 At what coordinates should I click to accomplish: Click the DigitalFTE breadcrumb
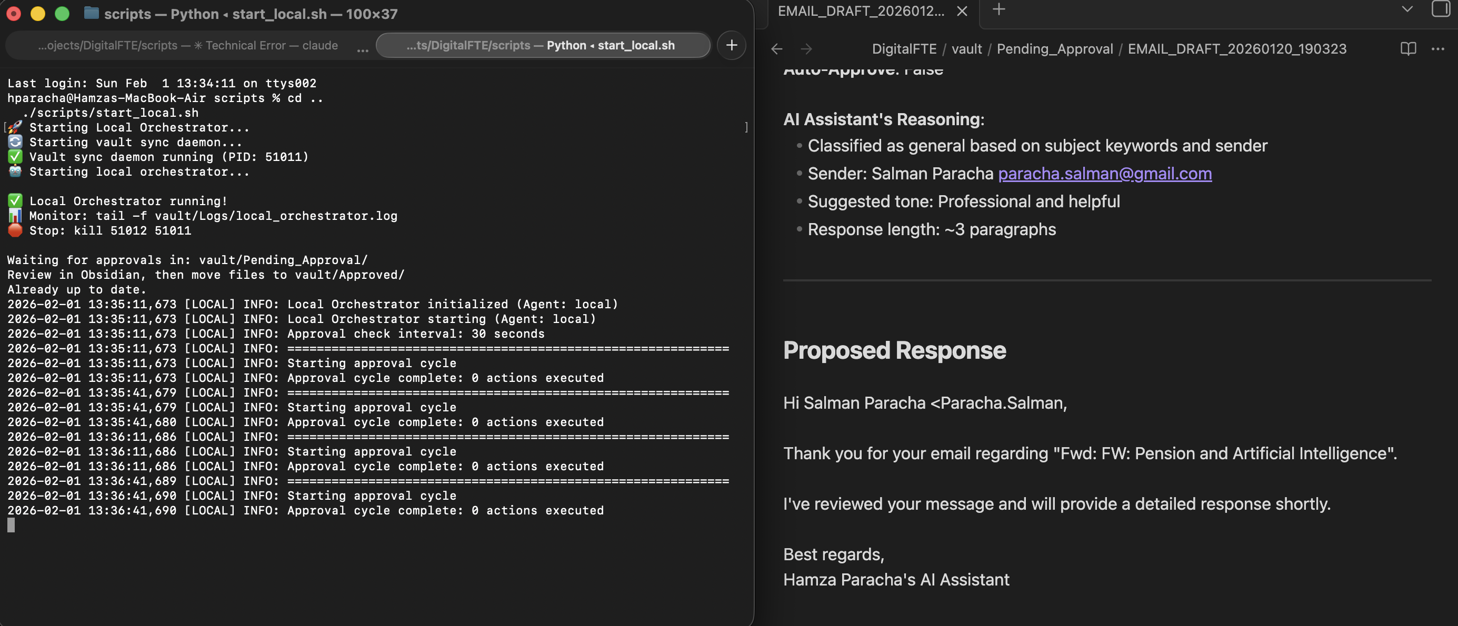(x=904, y=49)
